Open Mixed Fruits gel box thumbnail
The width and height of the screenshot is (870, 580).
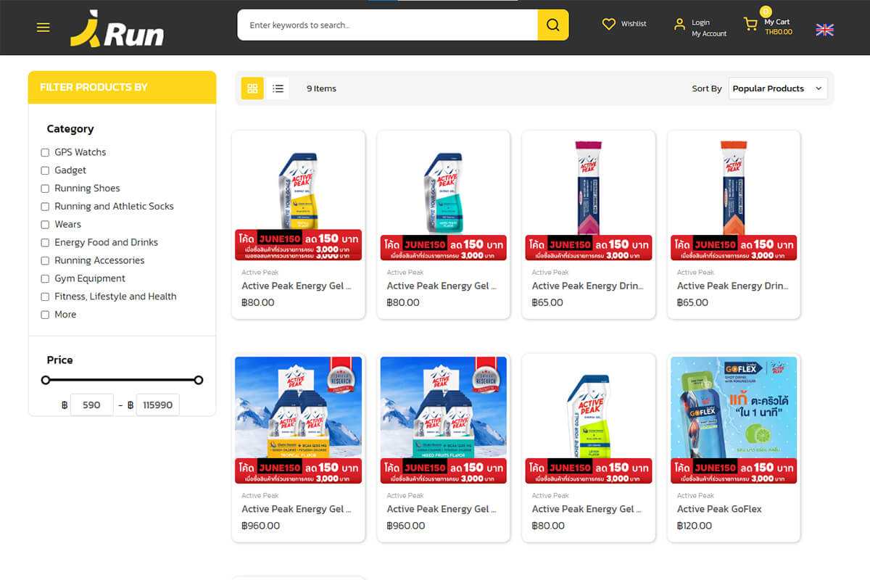tap(444, 420)
